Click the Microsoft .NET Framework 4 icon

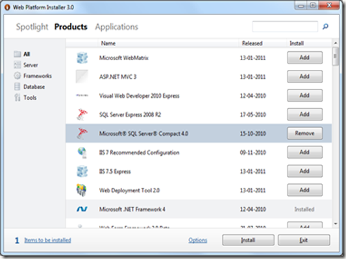point(82,209)
